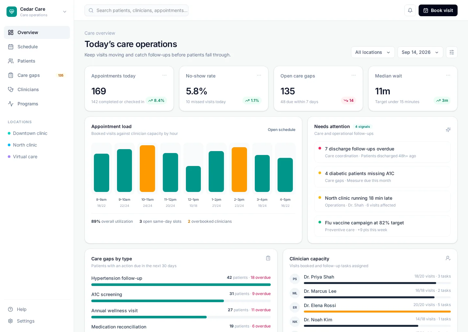The height and width of the screenshot is (332, 468).
Task: Click the Patients people icon
Action: point(11,61)
